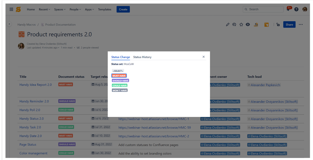Image resolution: width=313 pixels, height=160 pixels.
Task: Click SHOULD HAVE status of Handy Reminder
Action: pyautogui.click(x=67, y=101)
